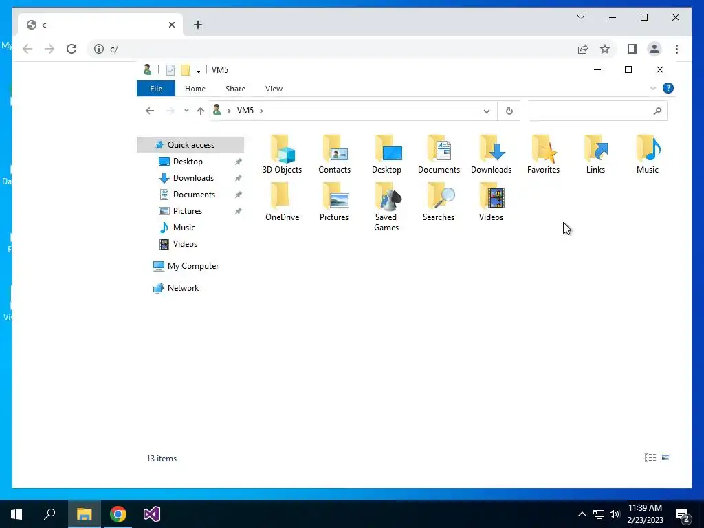This screenshot has height=528, width=704.
Task: Refresh the VM5 folder view
Action: click(509, 111)
